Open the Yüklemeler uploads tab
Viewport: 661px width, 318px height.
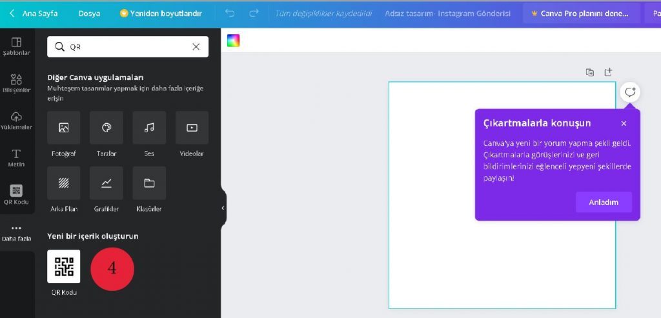(x=17, y=120)
